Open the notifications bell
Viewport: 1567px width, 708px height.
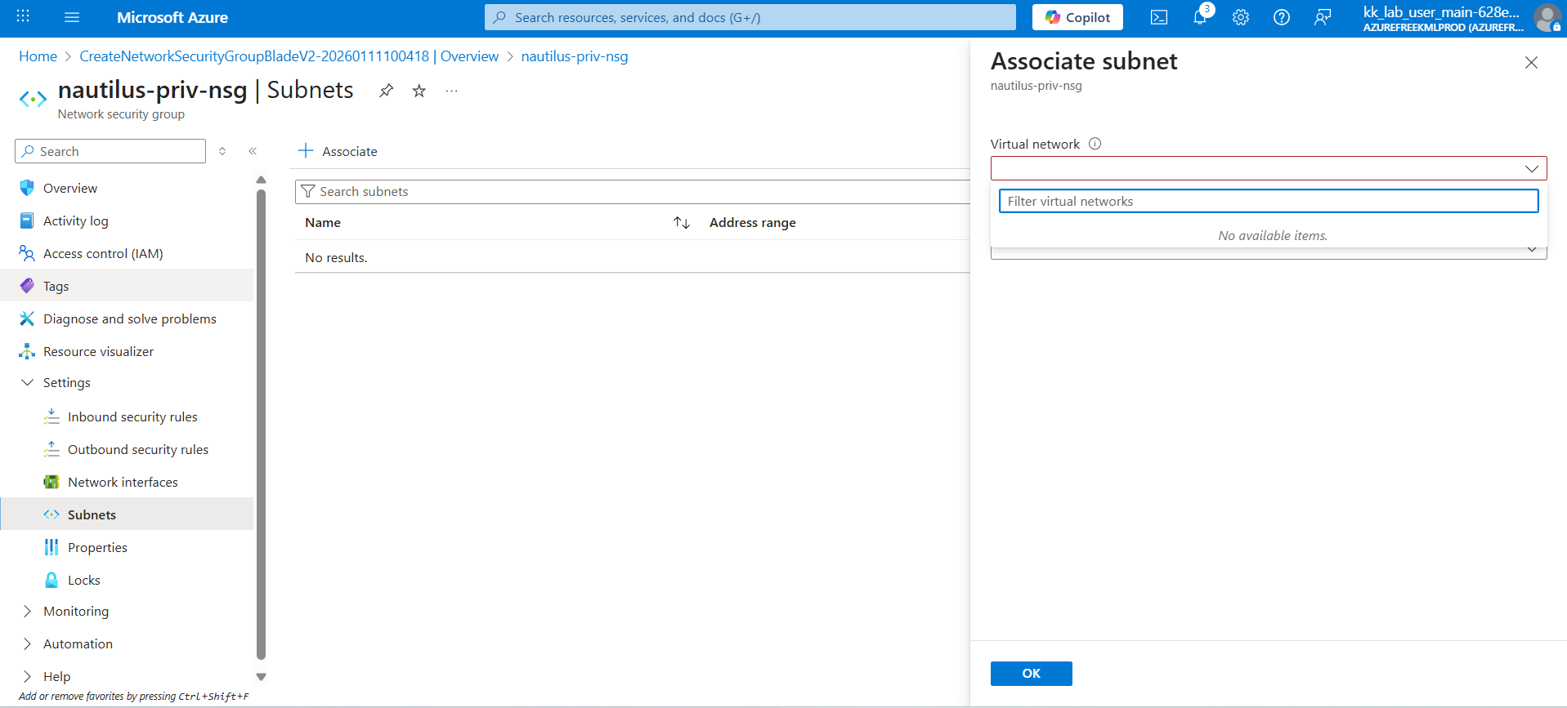tap(1200, 17)
